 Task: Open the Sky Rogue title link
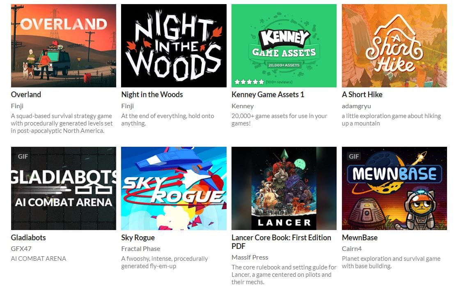[x=138, y=238]
